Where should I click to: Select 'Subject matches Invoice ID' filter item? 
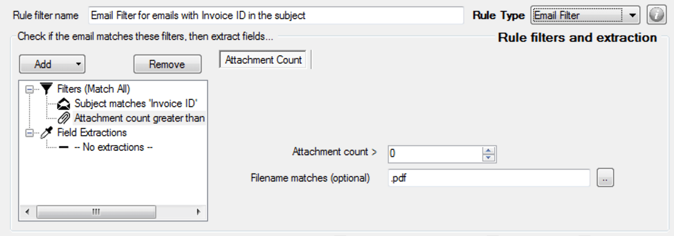(135, 103)
